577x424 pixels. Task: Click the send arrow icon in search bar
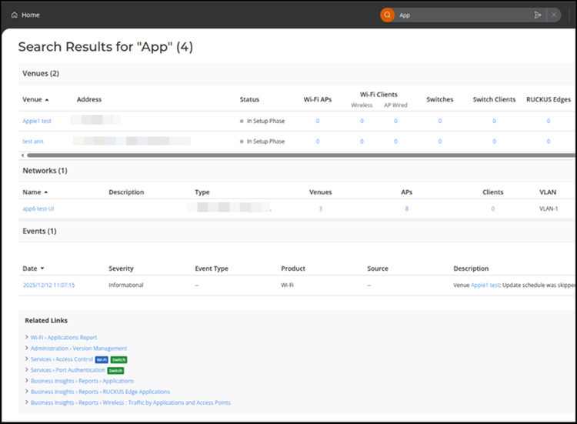538,15
